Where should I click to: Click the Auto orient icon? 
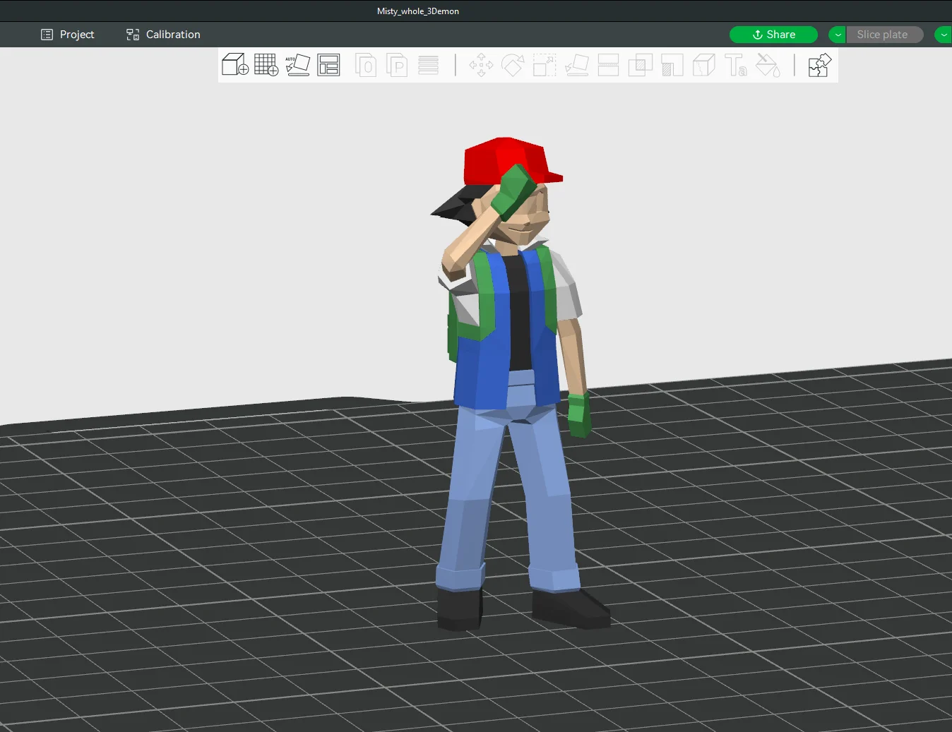297,65
